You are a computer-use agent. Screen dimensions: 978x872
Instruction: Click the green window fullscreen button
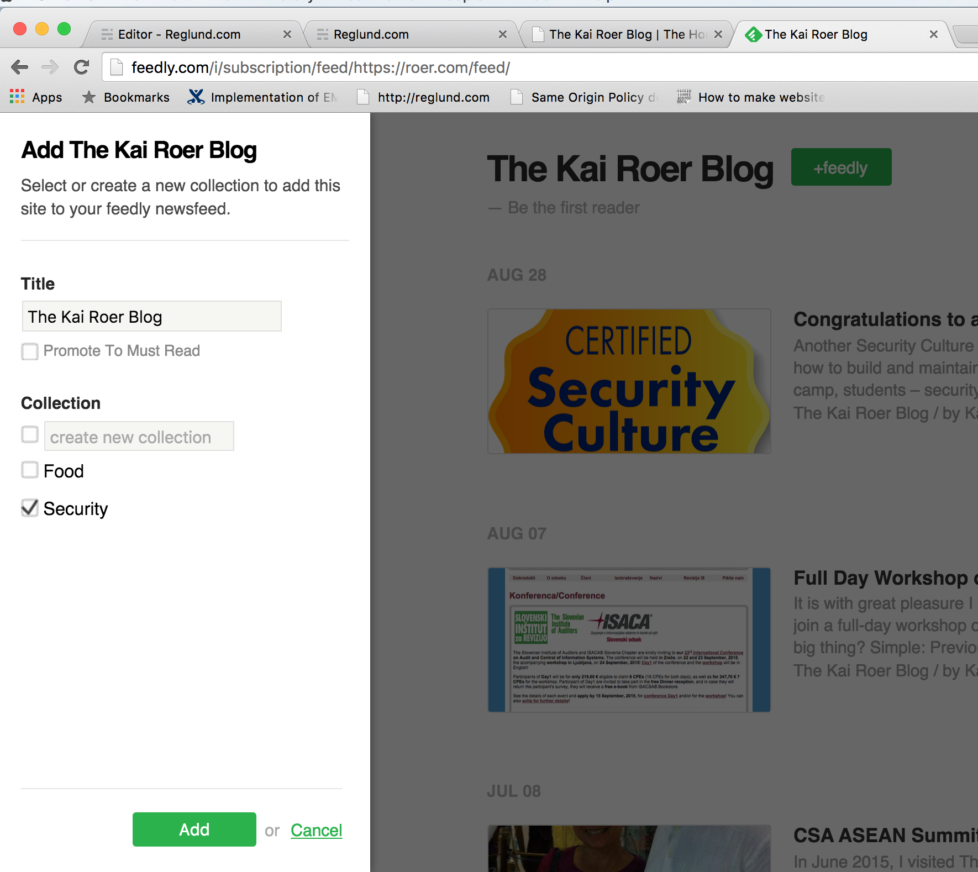tap(64, 28)
